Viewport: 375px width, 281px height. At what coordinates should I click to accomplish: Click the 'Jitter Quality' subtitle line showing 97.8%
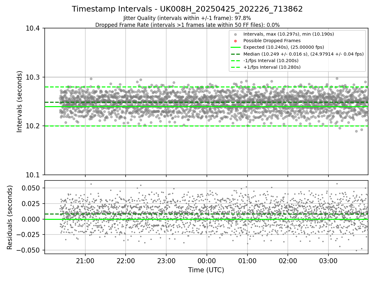pos(187,18)
